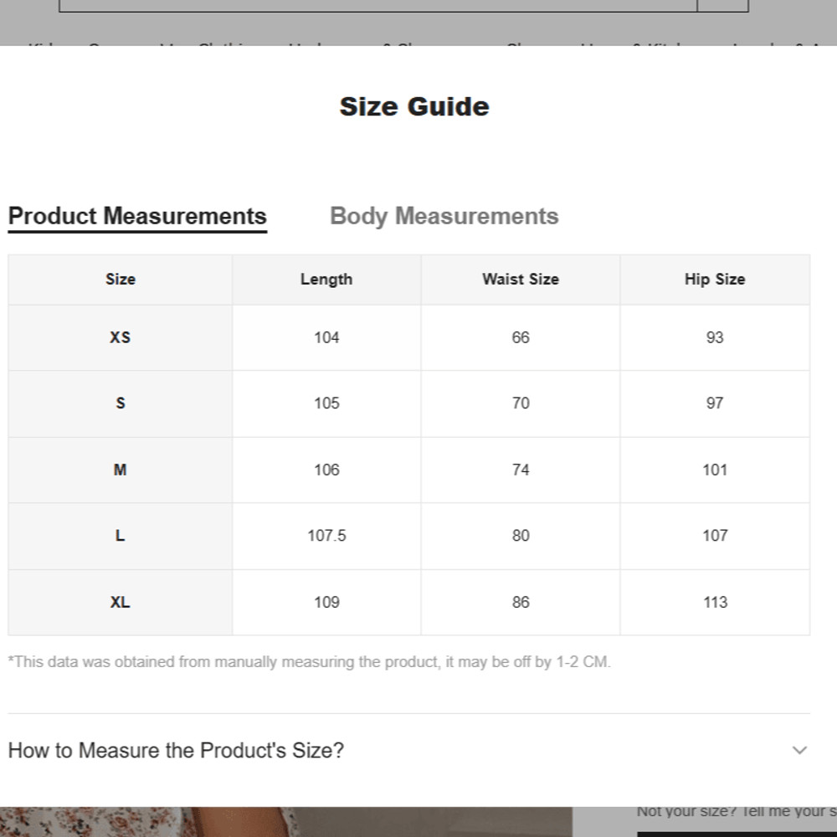
Task: Click the 113 hip size cell
Action: pos(715,602)
